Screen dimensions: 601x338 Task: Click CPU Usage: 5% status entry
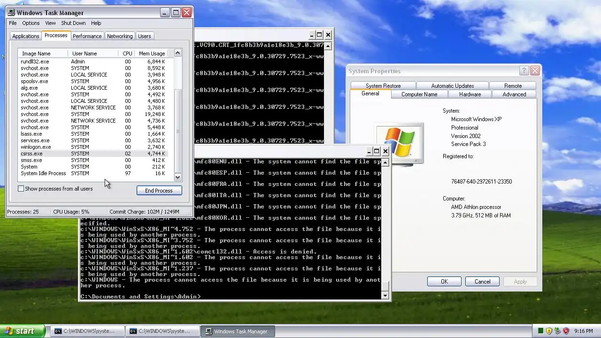tap(71, 212)
